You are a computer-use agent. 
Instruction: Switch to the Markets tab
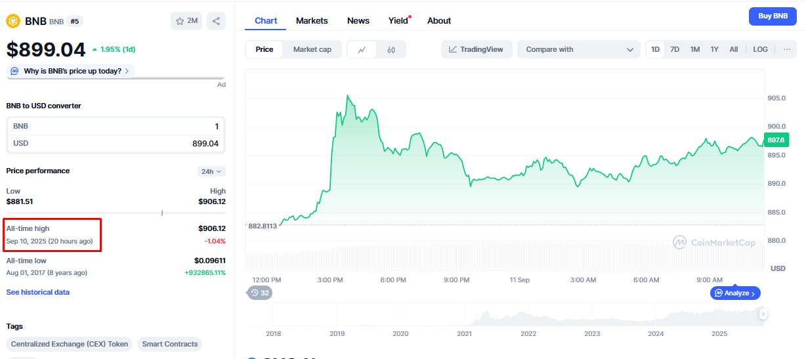[312, 20]
